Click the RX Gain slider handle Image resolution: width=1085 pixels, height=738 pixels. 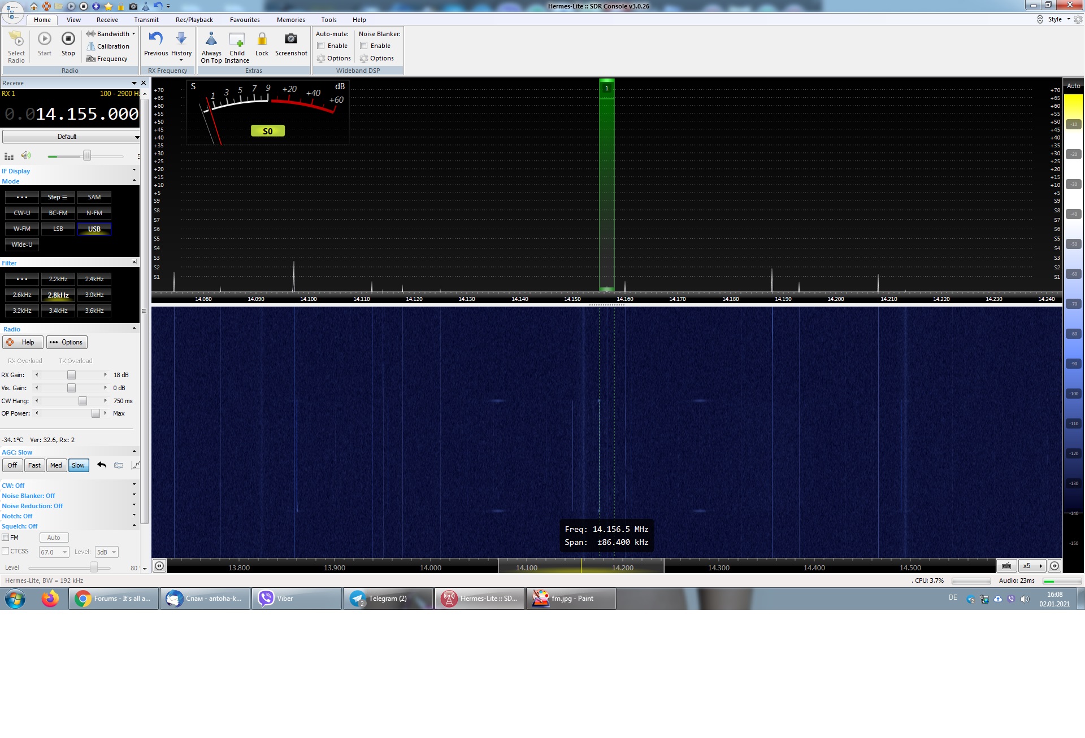(x=71, y=375)
